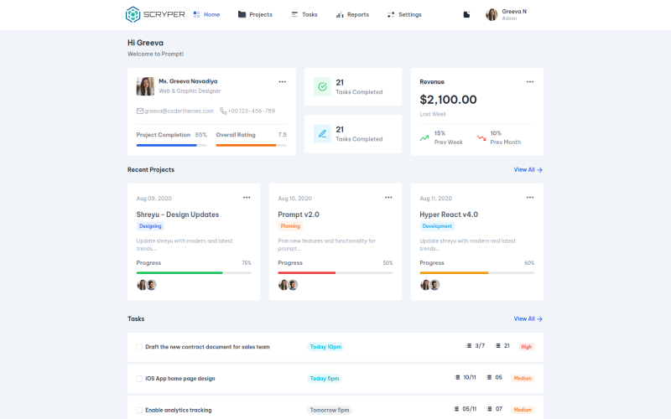Image resolution: width=671 pixels, height=419 pixels.
Task: Open the Reports menu item
Action: click(x=352, y=14)
